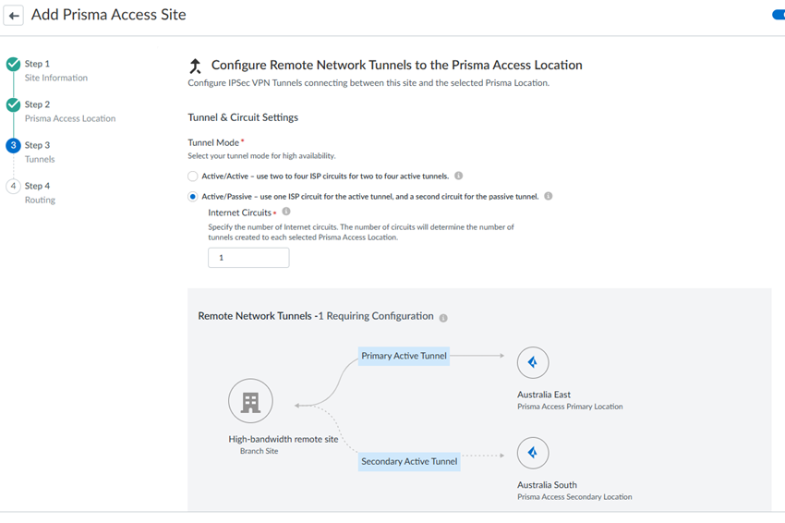The image size is (785, 523).
Task: Click the branch site building icon
Action: (x=251, y=401)
